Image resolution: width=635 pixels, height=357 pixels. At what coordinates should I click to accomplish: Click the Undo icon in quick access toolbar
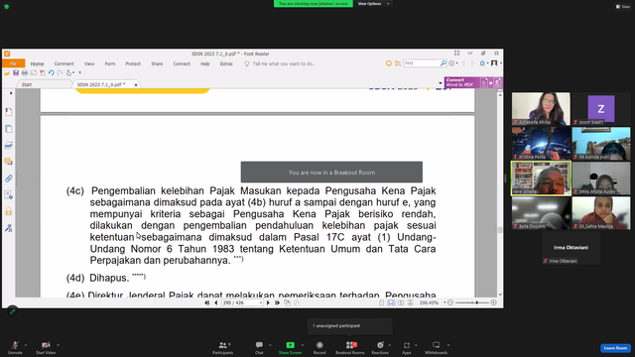point(51,72)
